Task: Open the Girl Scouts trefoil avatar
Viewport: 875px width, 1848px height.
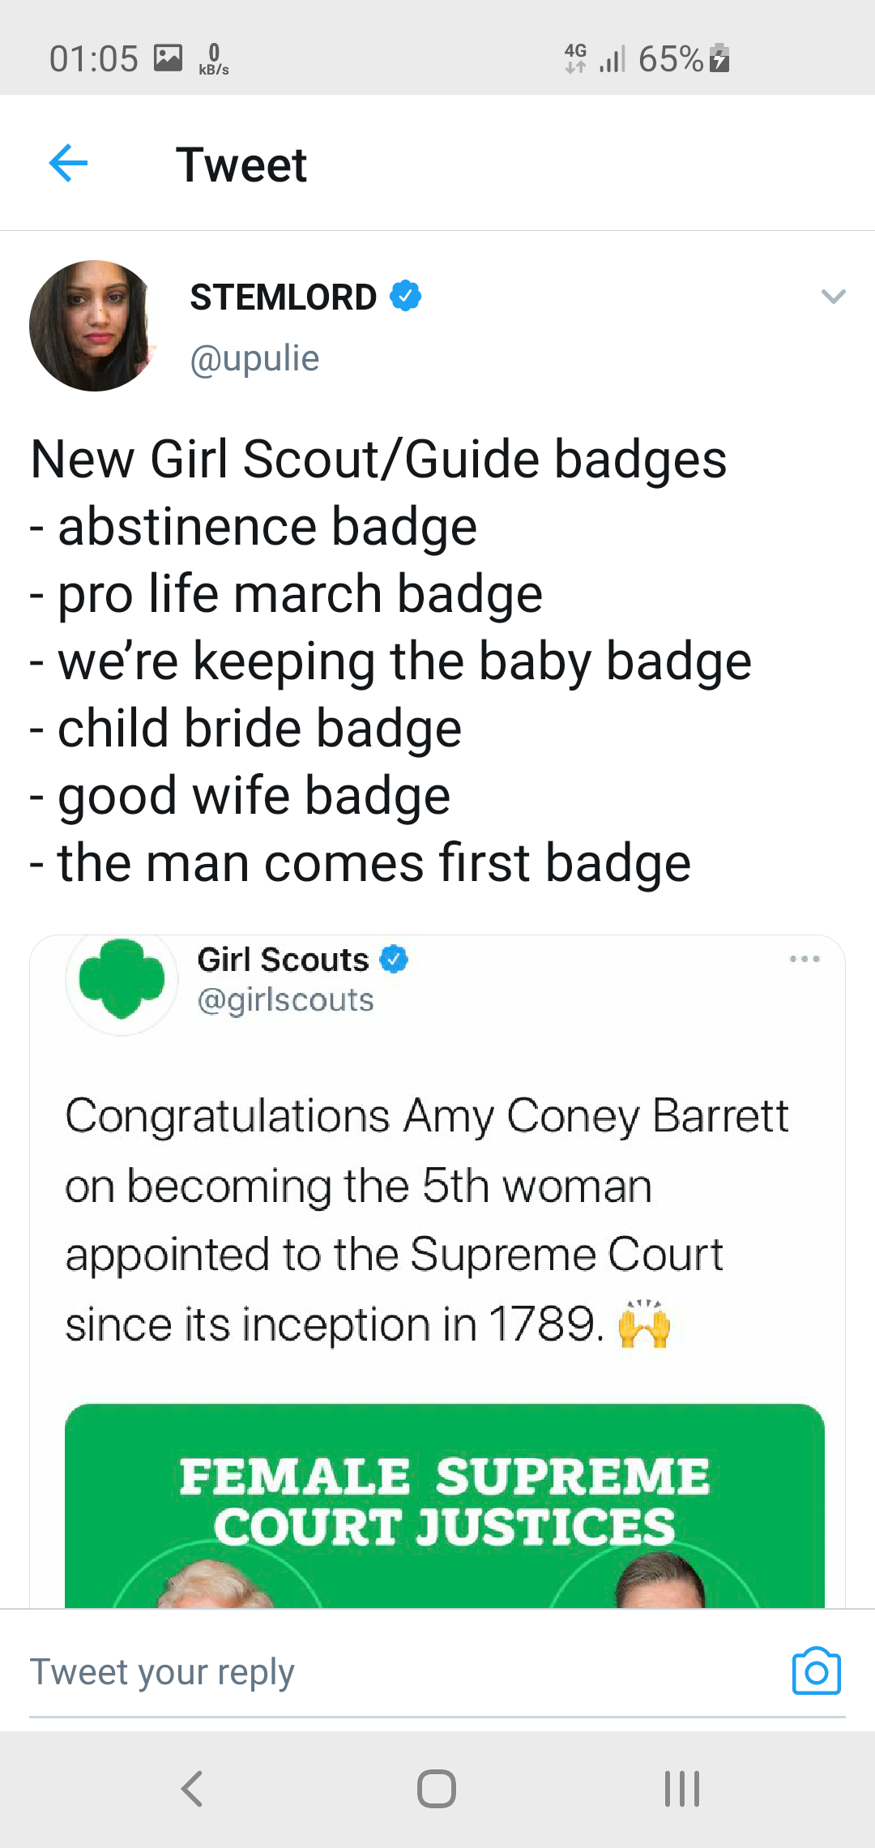Action: point(122,979)
